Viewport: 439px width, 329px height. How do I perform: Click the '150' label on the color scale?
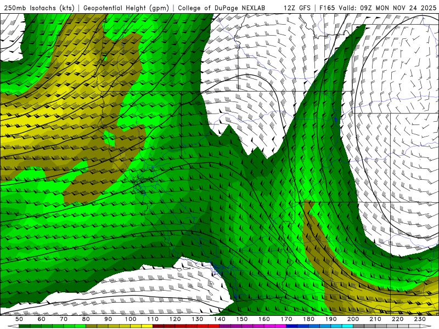coord(241,319)
